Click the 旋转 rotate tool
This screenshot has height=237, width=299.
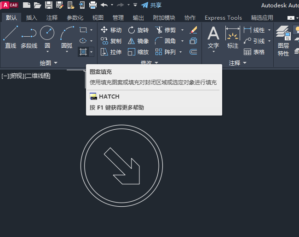(138, 30)
